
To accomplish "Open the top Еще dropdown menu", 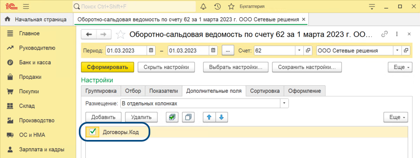I will pyautogui.click(x=400, y=67).
